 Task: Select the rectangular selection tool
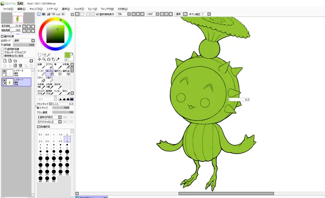40,55
